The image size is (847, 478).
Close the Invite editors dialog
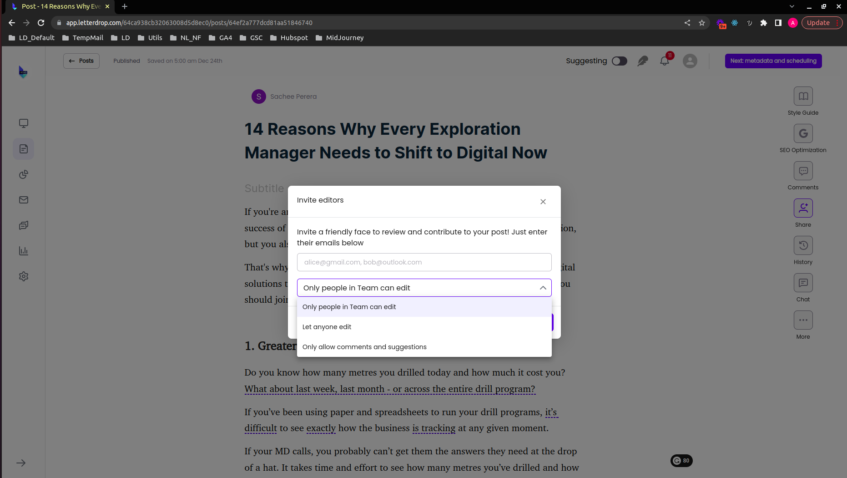pyautogui.click(x=543, y=202)
